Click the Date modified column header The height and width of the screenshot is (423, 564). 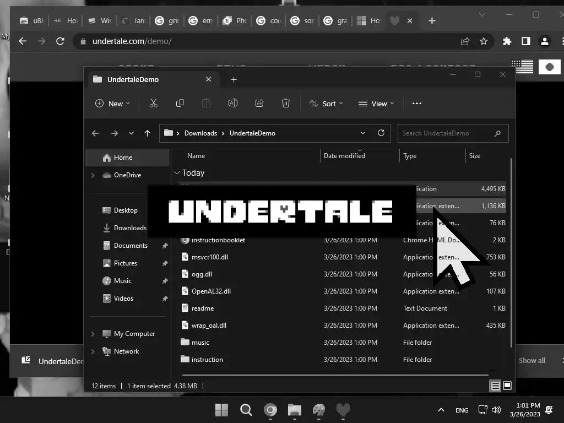pyautogui.click(x=344, y=156)
